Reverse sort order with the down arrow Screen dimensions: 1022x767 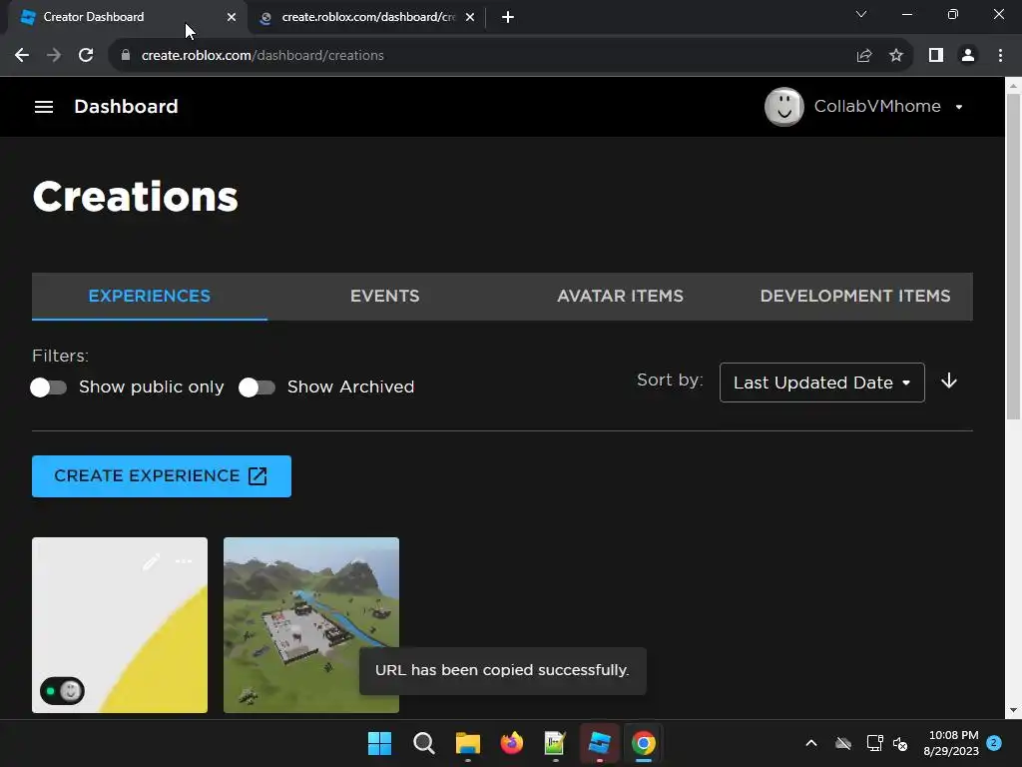949,381
